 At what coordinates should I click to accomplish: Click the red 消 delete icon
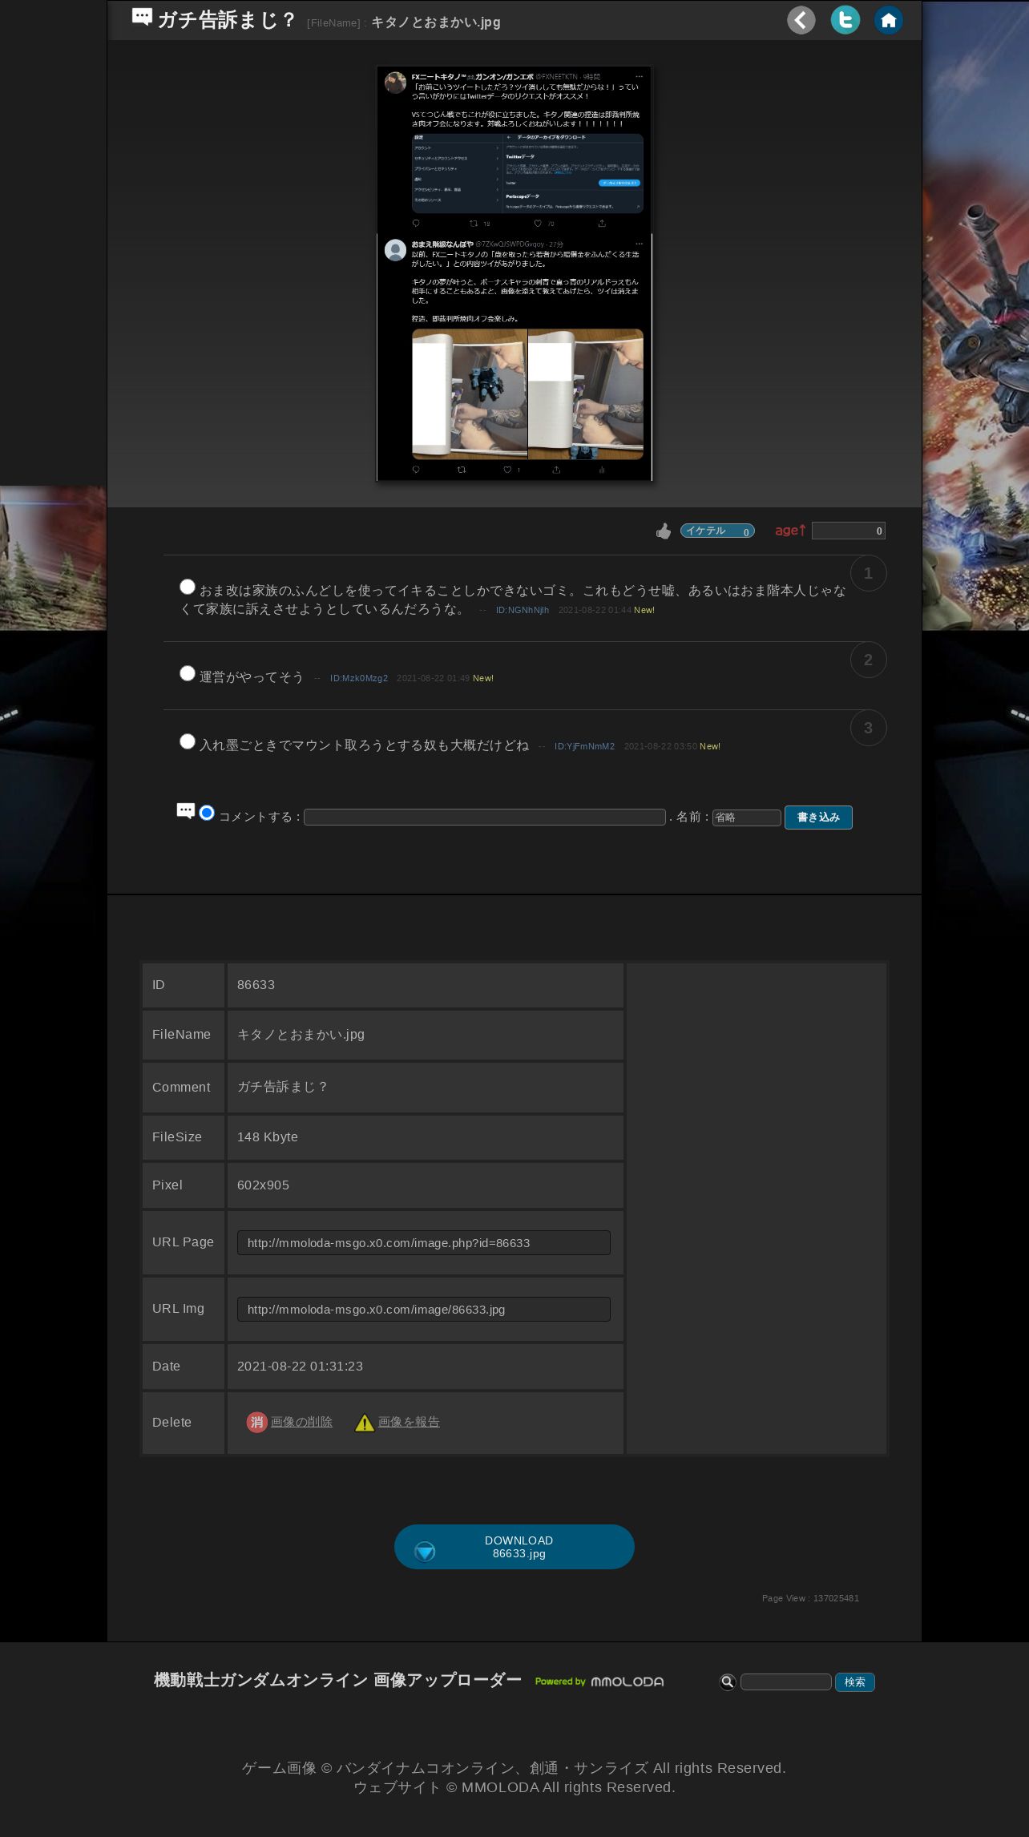[x=256, y=1422]
